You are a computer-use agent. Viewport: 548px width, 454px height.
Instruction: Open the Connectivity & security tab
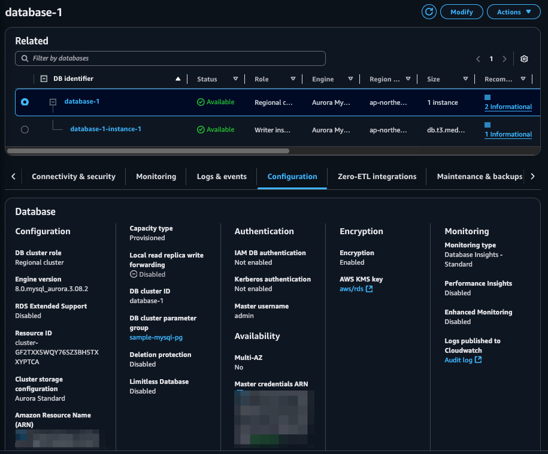[74, 177]
